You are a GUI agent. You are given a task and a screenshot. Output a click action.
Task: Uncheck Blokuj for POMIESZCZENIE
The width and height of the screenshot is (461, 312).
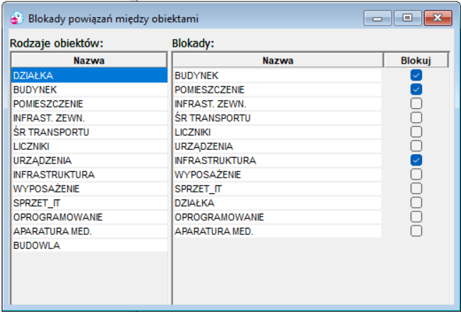click(x=416, y=89)
